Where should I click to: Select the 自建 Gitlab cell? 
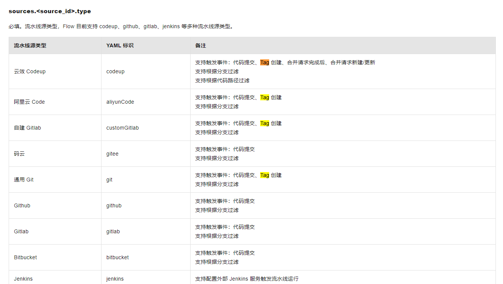point(55,128)
